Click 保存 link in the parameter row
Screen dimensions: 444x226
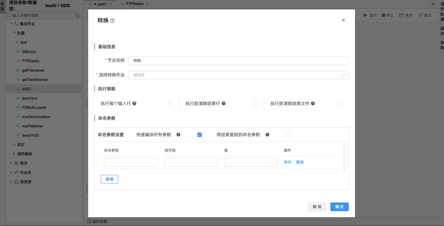pyautogui.click(x=288, y=162)
